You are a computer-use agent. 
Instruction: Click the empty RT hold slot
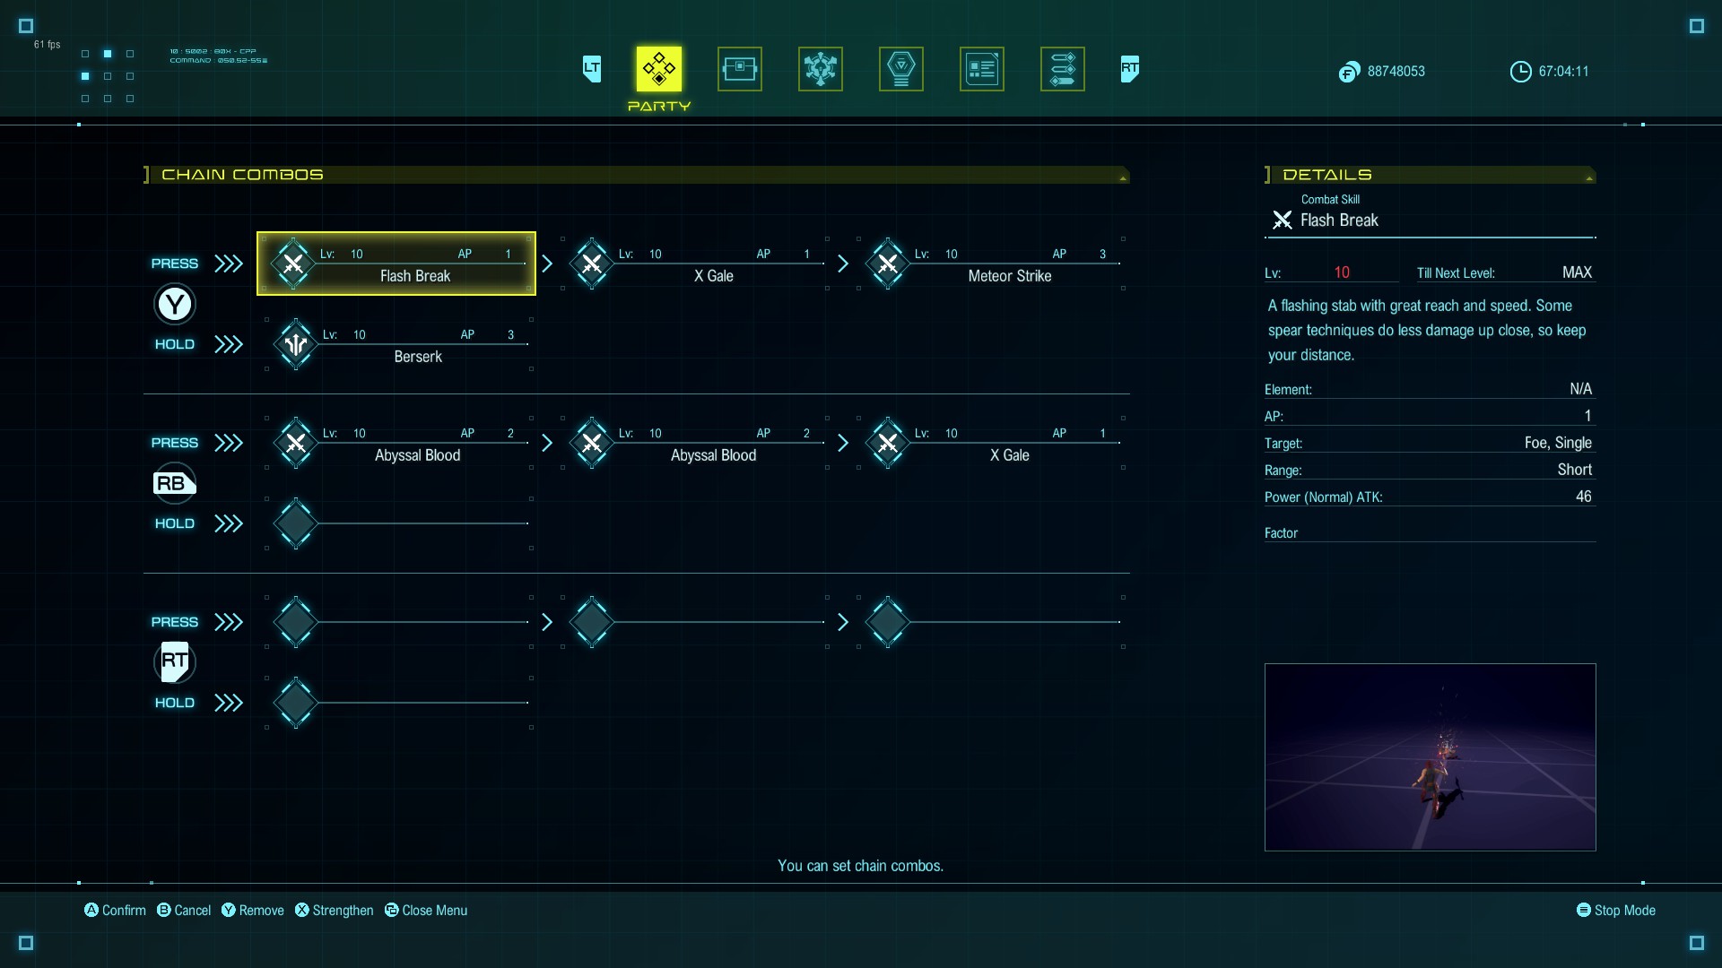(399, 703)
